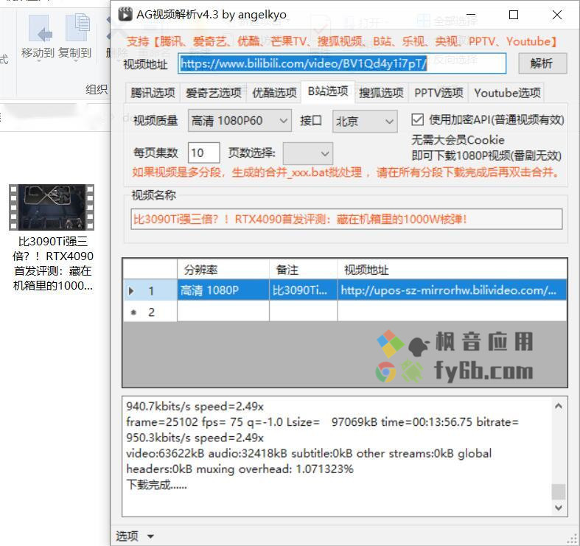The width and height of the screenshot is (580, 546).
Task: Click the 每页集数 field showing 10
Action: (x=204, y=153)
